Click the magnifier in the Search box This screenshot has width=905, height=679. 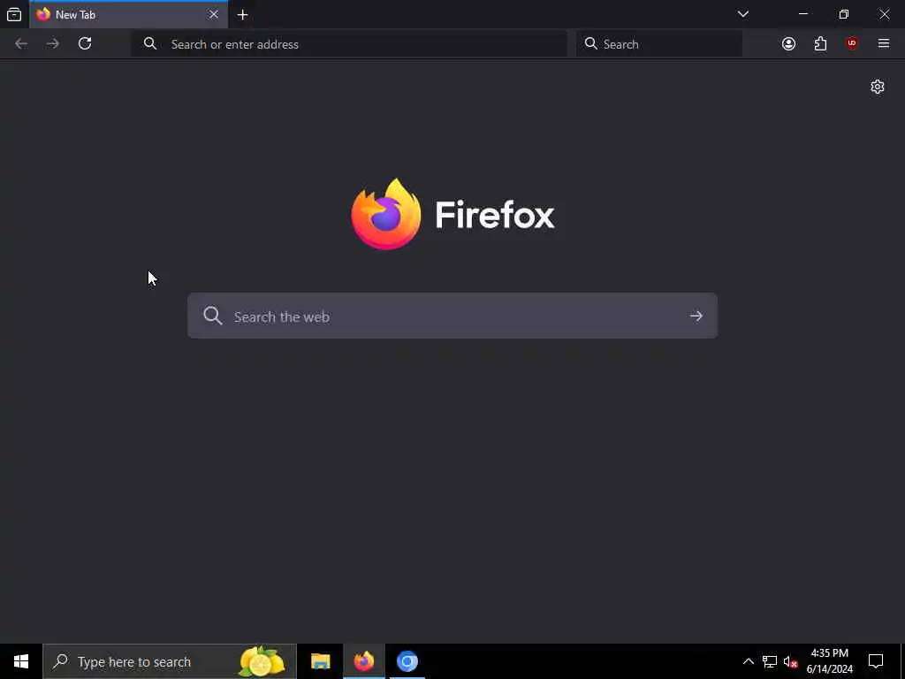point(590,44)
